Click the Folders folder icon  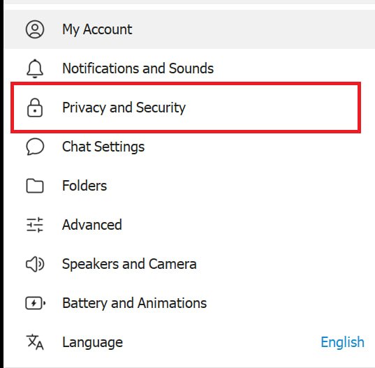tap(35, 186)
